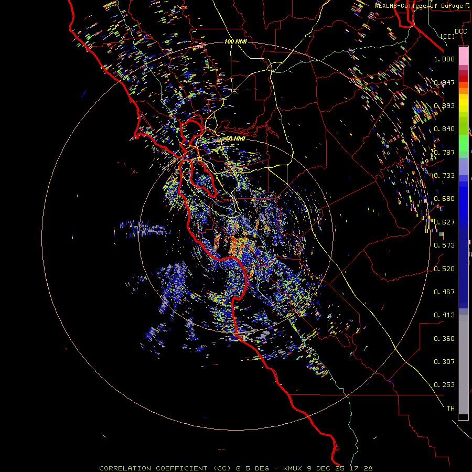
Task: Select the 0.253 legend value
Action: 444,385
